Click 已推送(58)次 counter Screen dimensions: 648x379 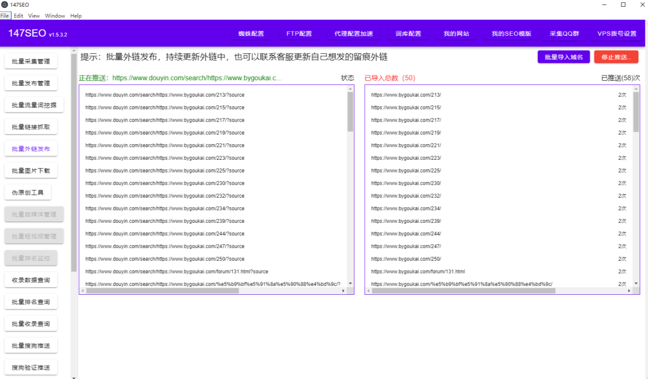(620, 78)
